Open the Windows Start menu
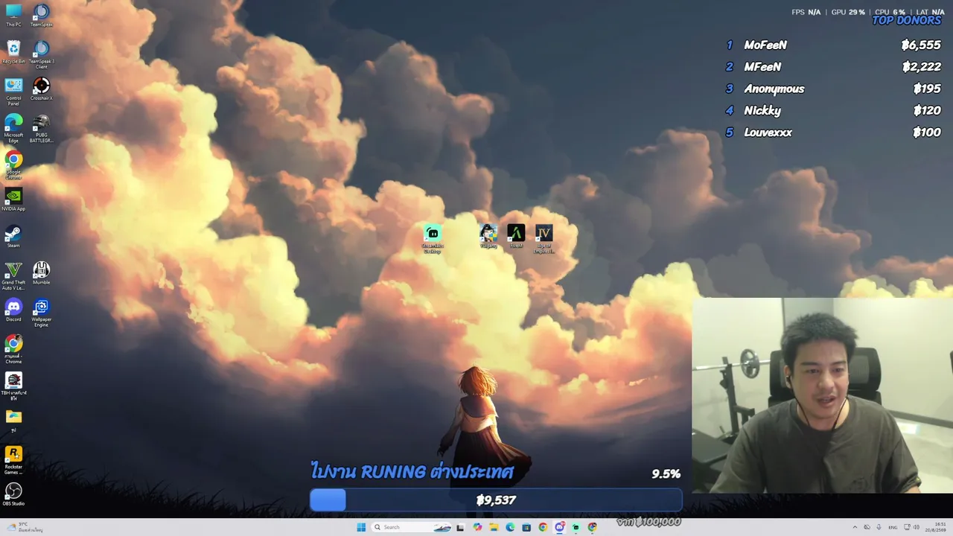The width and height of the screenshot is (953, 536). pyautogui.click(x=361, y=527)
